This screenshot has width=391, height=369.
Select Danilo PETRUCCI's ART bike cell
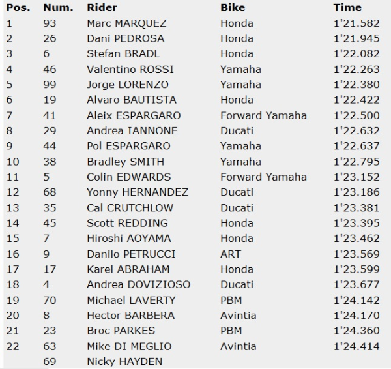230,254
